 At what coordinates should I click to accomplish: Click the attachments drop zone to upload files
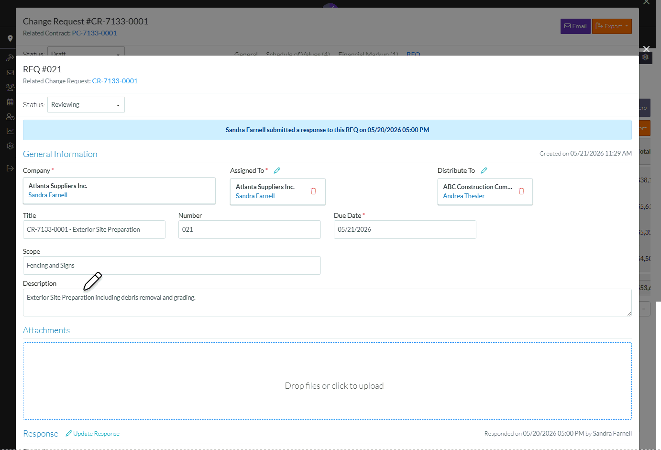pos(327,381)
